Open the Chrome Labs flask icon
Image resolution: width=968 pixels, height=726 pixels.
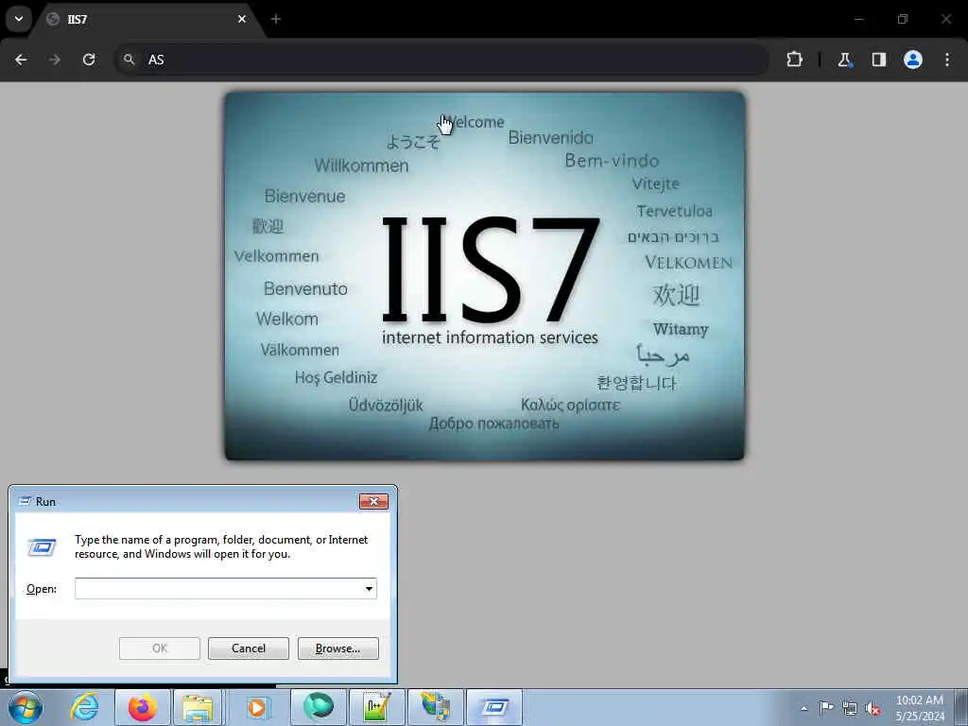click(x=844, y=60)
